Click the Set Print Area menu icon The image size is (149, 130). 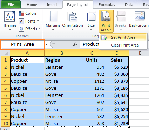click(104, 37)
